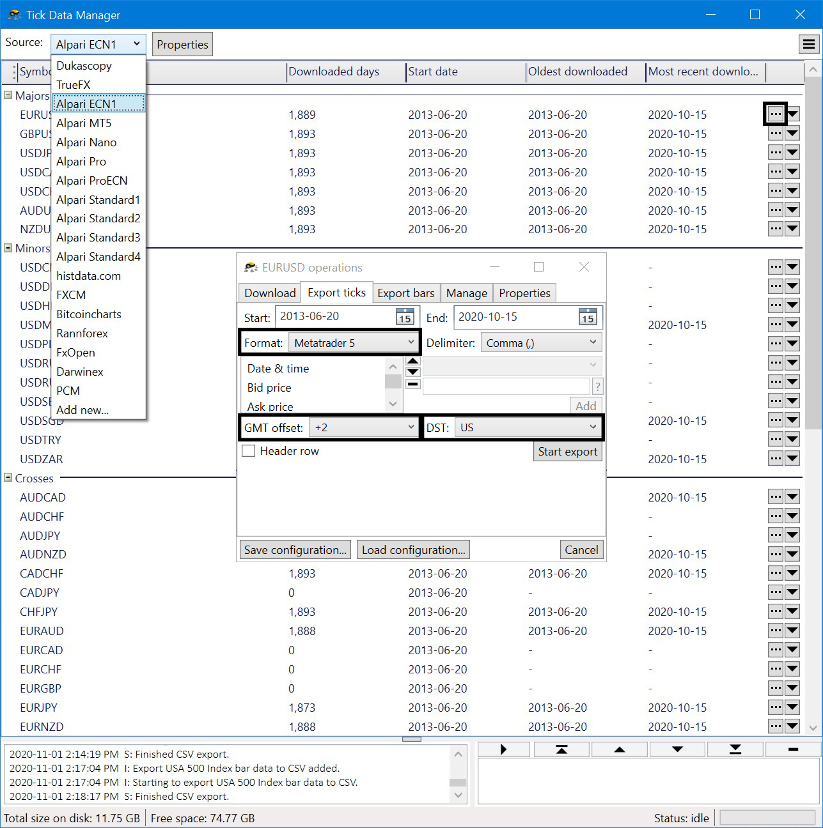Open the ellipsis operations for the CHFJPY row

[776, 611]
